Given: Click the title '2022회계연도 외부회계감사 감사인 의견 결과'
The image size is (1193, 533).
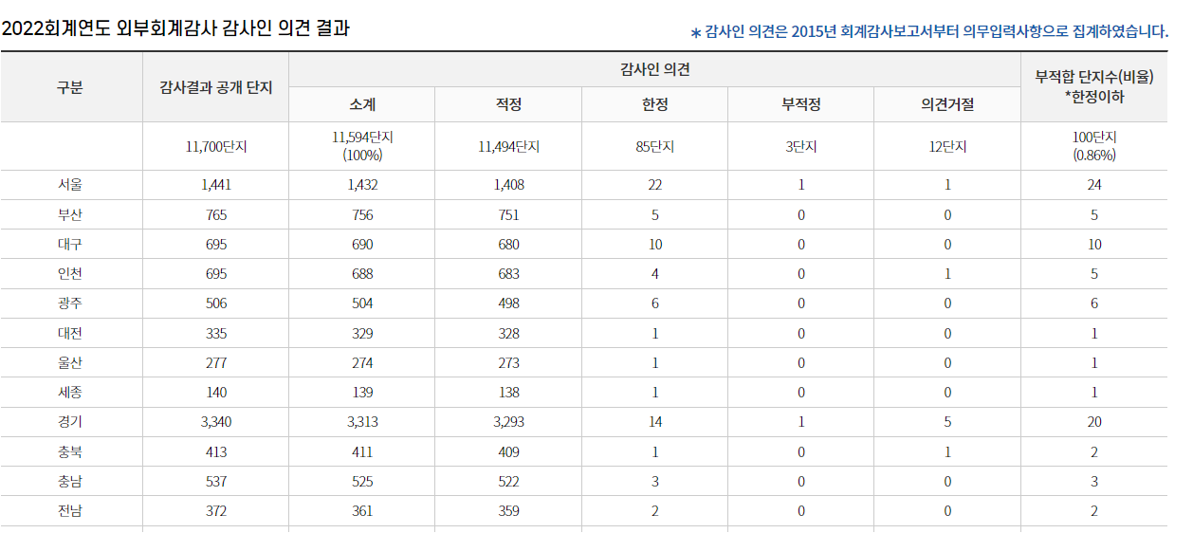Looking at the screenshot, I should tap(176, 28).
